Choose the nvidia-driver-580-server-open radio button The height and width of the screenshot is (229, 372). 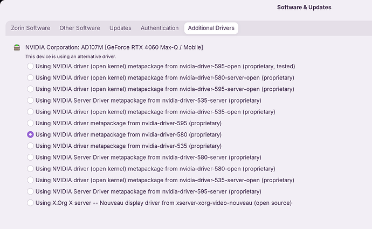30,77
